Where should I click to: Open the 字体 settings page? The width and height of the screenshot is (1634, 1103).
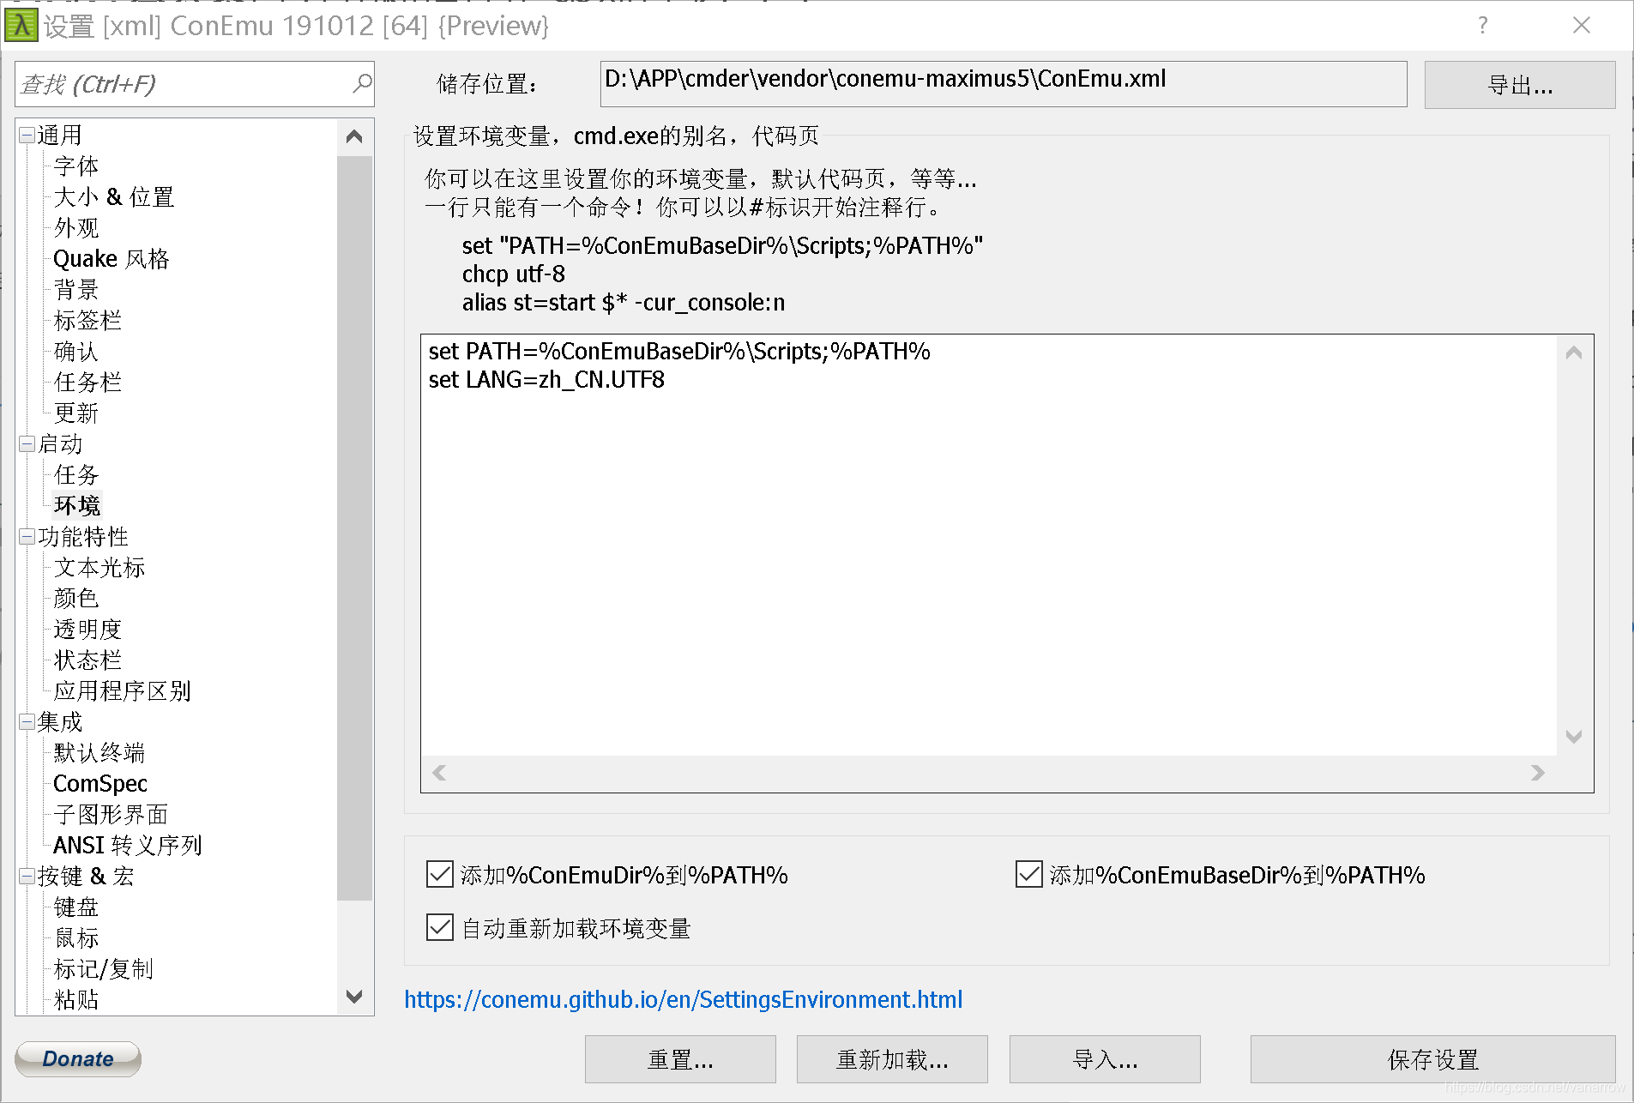tap(76, 166)
